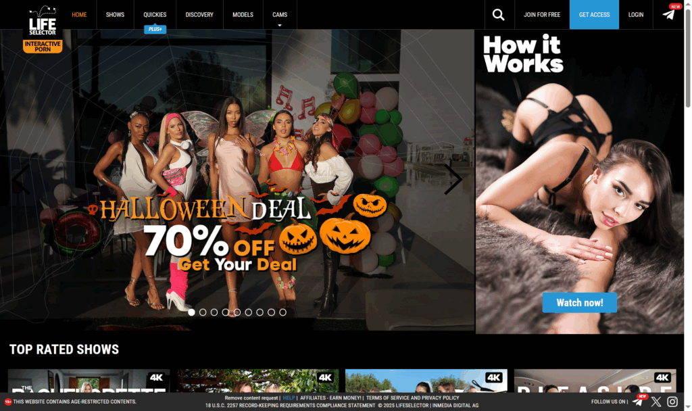This screenshot has width=692, height=411.
Task: Click the Interactive Porn badge under the logo
Action: [42, 45]
